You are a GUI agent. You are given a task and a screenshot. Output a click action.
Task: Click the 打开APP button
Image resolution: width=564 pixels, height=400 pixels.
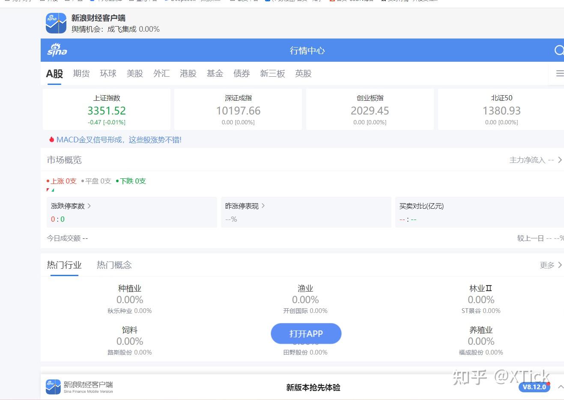click(306, 334)
